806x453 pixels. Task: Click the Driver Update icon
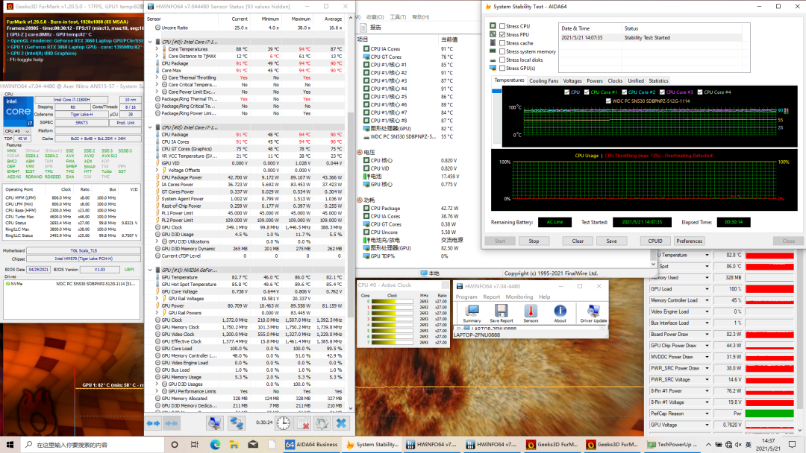point(593,312)
